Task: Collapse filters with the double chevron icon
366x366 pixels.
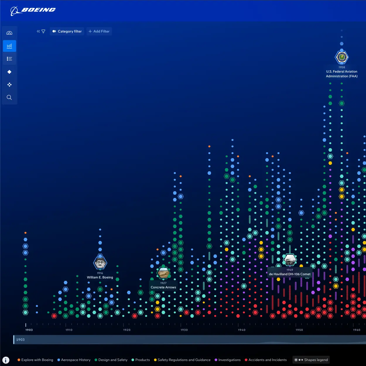Action: pyautogui.click(x=38, y=31)
